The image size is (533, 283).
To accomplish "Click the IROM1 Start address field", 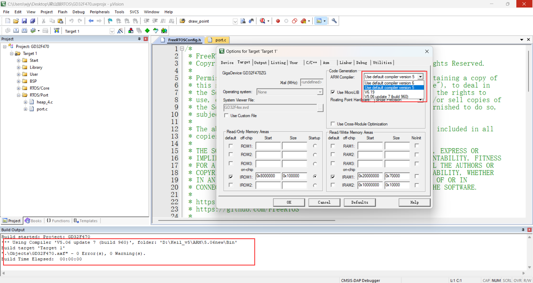I will [x=268, y=176].
